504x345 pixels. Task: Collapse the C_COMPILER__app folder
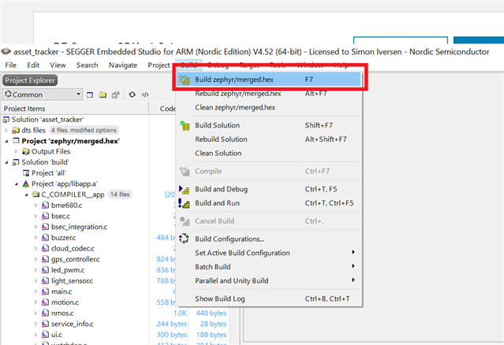[26, 195]
